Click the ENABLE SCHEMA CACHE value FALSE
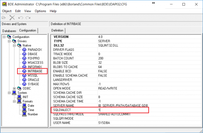This screenshot has height=133, width=203. 103,75
